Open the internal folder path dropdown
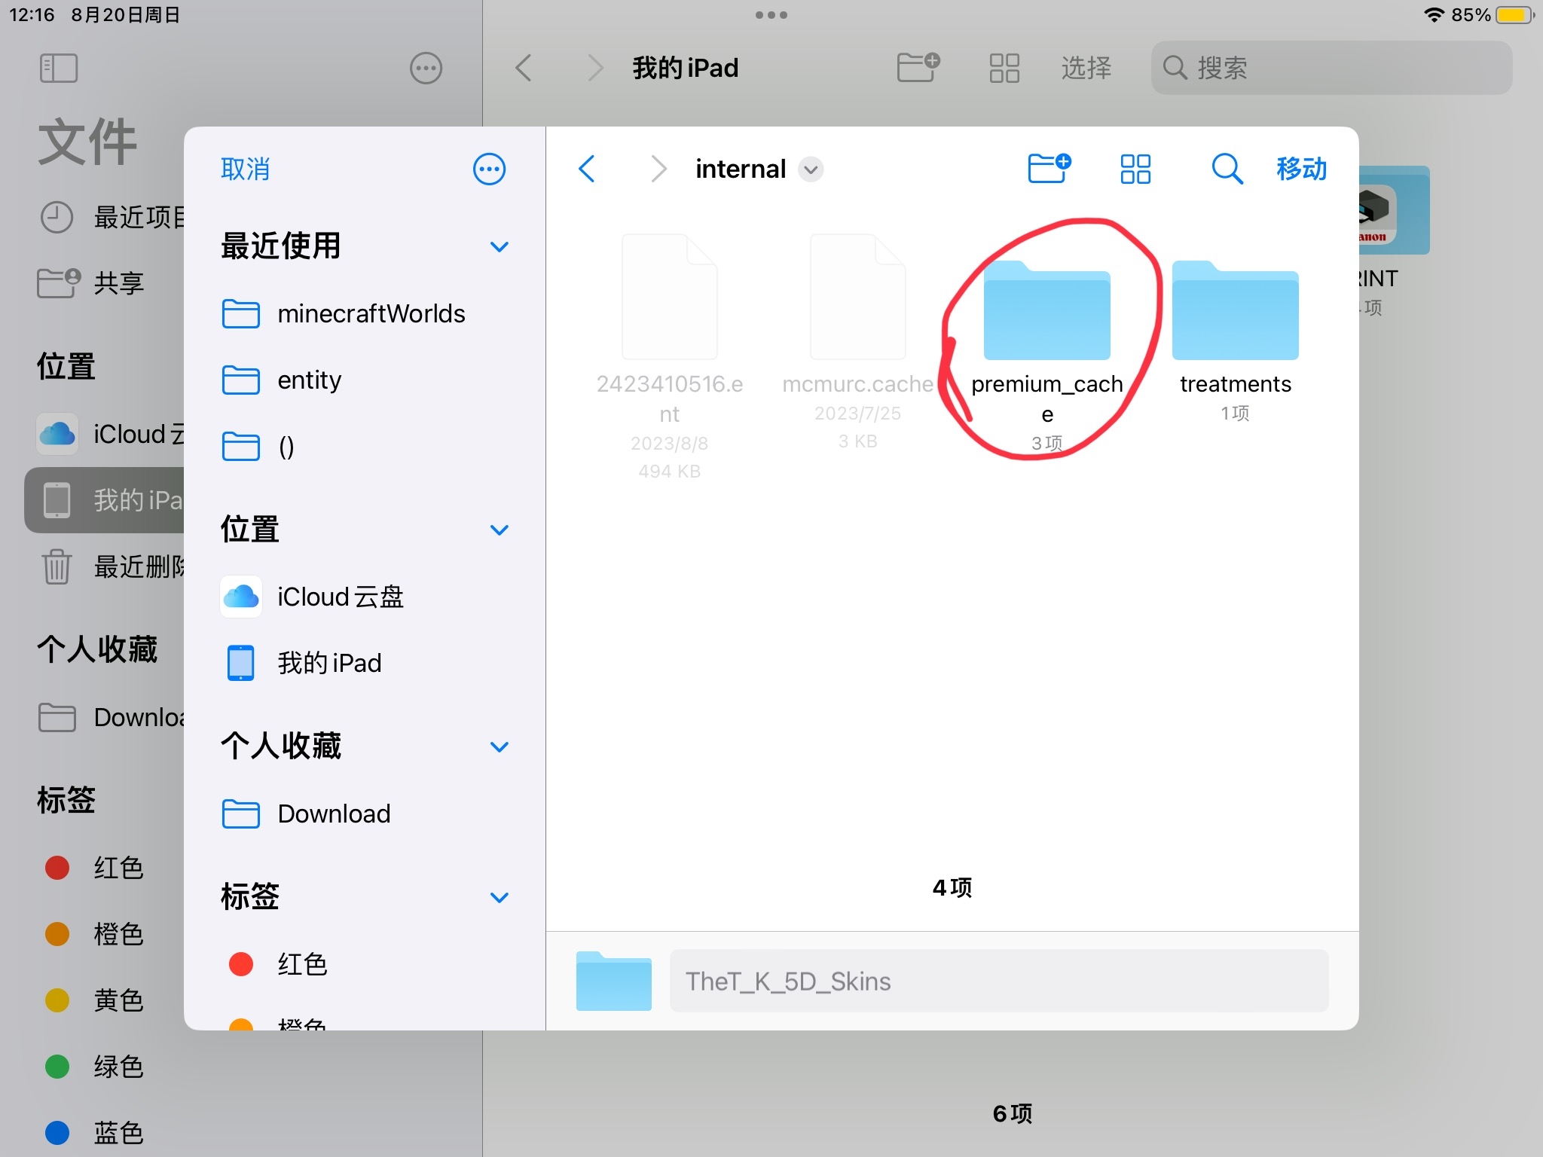1543x1157 pixels. point(811,169)
